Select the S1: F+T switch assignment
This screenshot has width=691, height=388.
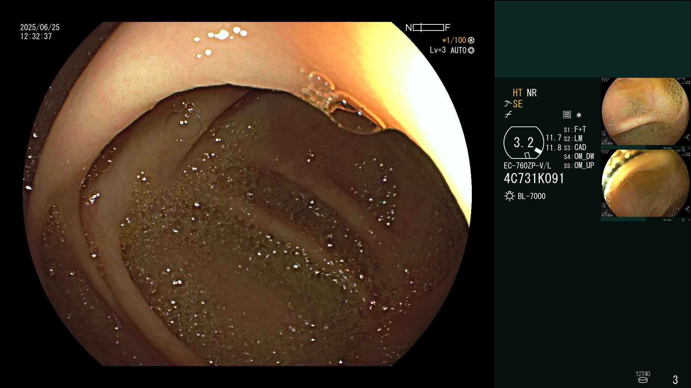(575, 129)
